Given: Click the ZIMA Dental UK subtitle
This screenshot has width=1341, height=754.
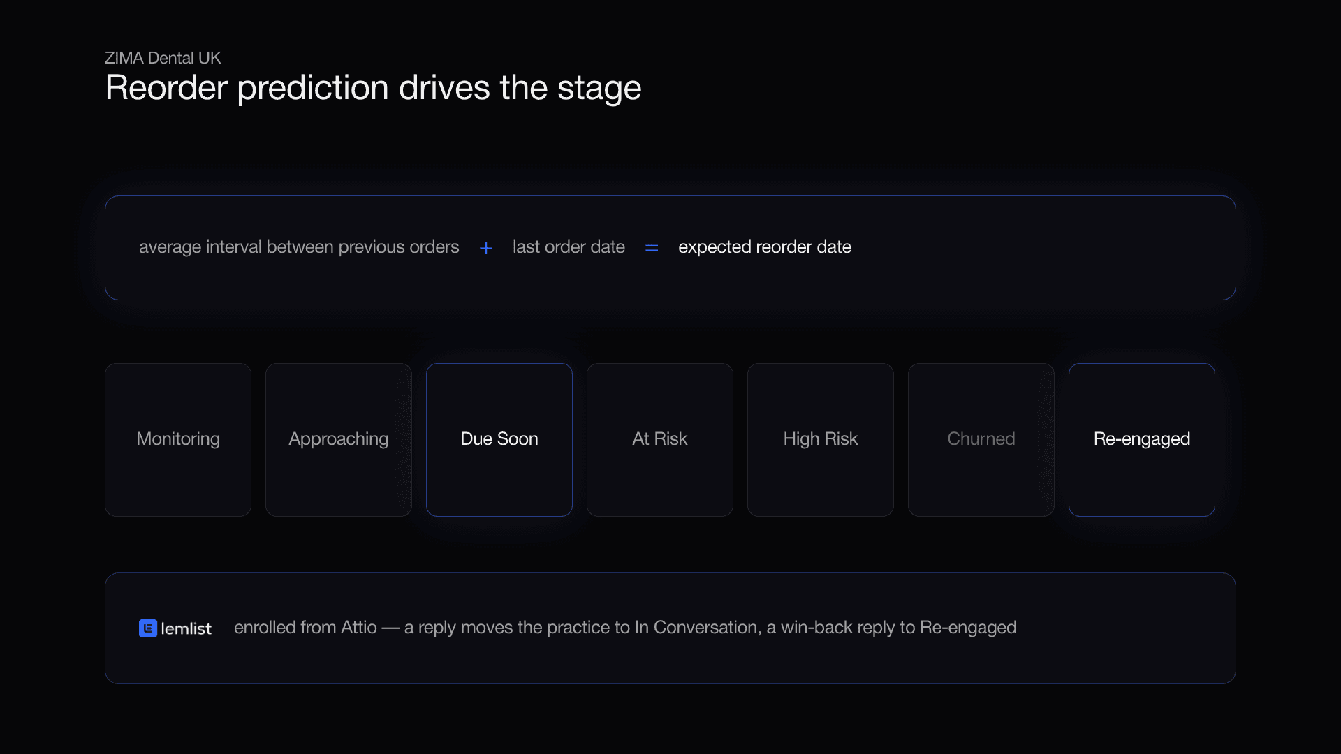Looking at the screenshot, I should (x=163, y=58).
